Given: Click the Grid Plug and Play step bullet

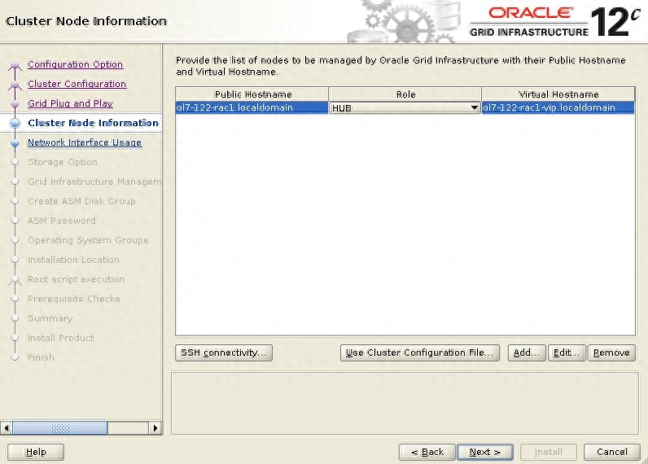Looking at the screenshot, I should point(15,104).
